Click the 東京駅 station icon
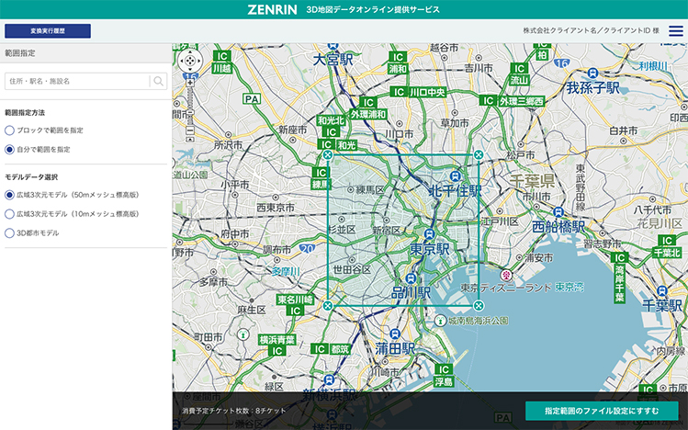This screenshot has height=430, width=688. click(430, 234)
